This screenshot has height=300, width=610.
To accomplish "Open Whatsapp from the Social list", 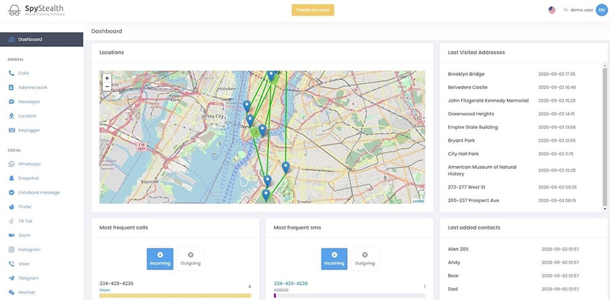I will click(29, 164).
